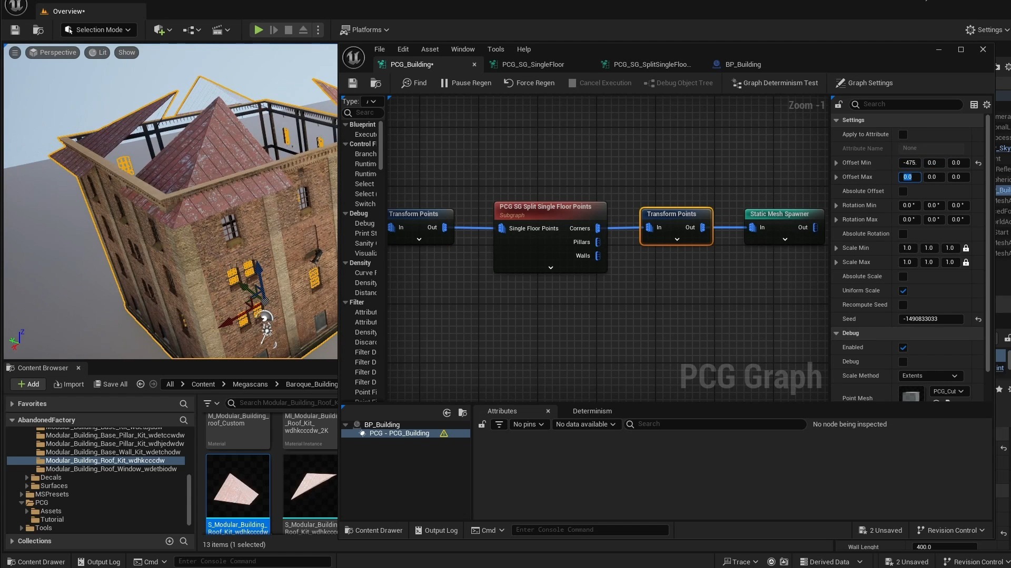This screenshot has height=568, width=1011.
Task: Toggle Scale Max lock ratio icon
Action: [966, 262]
